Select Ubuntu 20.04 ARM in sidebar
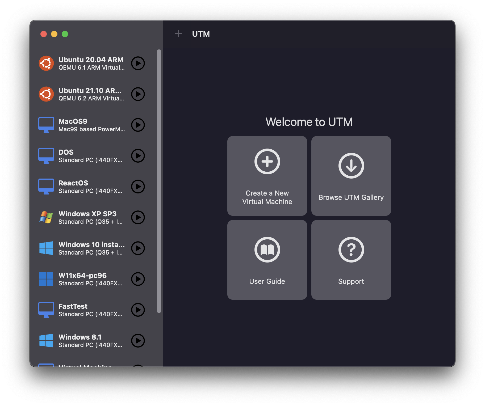Image resolution: width=485 pixels, height=406 pixels. click(x=91, y=63)
